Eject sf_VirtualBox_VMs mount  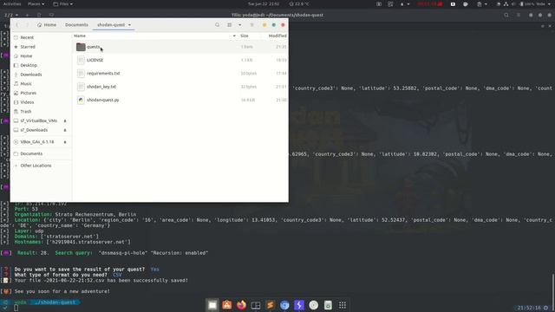coord(65,120)
